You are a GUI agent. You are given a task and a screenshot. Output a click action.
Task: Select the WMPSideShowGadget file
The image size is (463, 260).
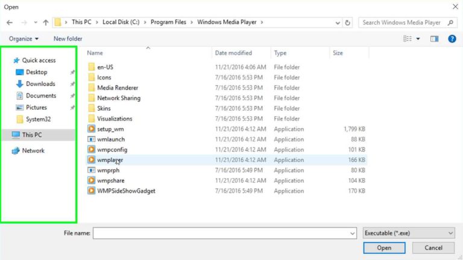125,191
